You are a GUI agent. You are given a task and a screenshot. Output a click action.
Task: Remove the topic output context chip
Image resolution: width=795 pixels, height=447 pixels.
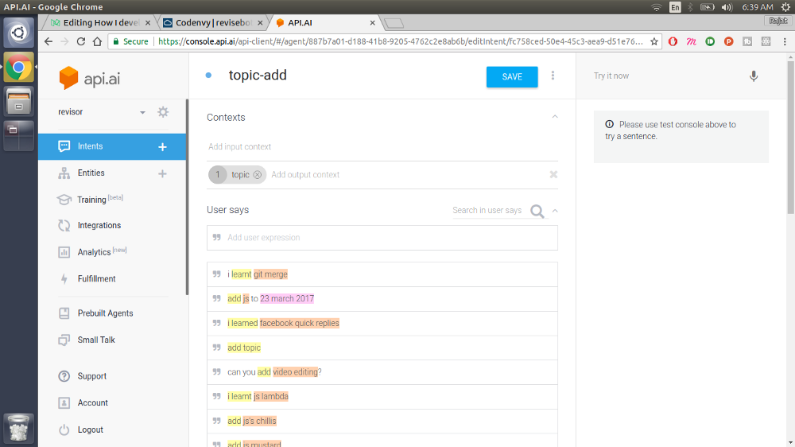pos(257,175)
